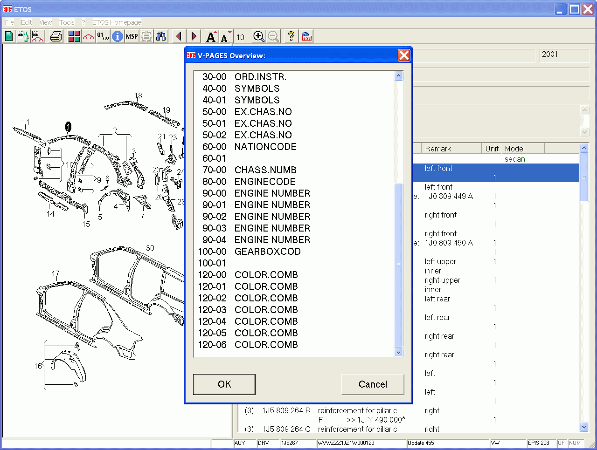The image size is (597, 450).
Task: Click the red left arrow previous icon
Action: coord(179,36)
